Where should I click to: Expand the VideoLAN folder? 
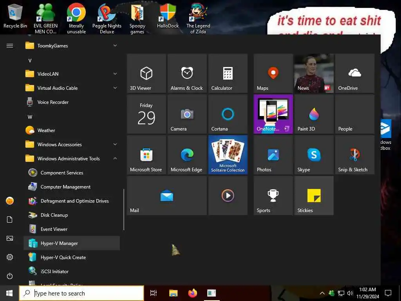[72, 74]
